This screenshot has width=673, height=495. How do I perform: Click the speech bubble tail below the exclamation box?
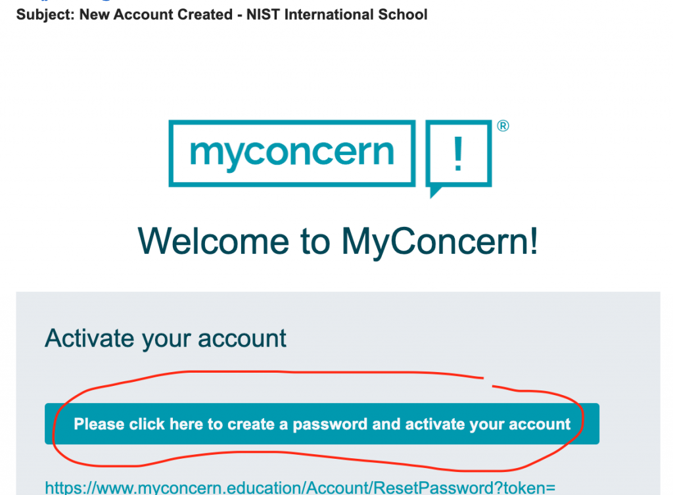tap(434, 192)
